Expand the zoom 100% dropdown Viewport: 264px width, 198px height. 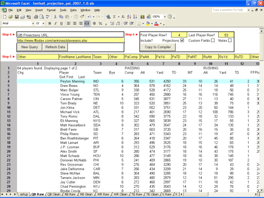tap(165, 17)
